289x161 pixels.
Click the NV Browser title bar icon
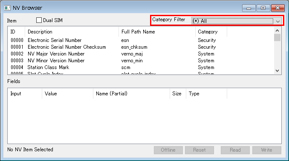click(7, 8)
